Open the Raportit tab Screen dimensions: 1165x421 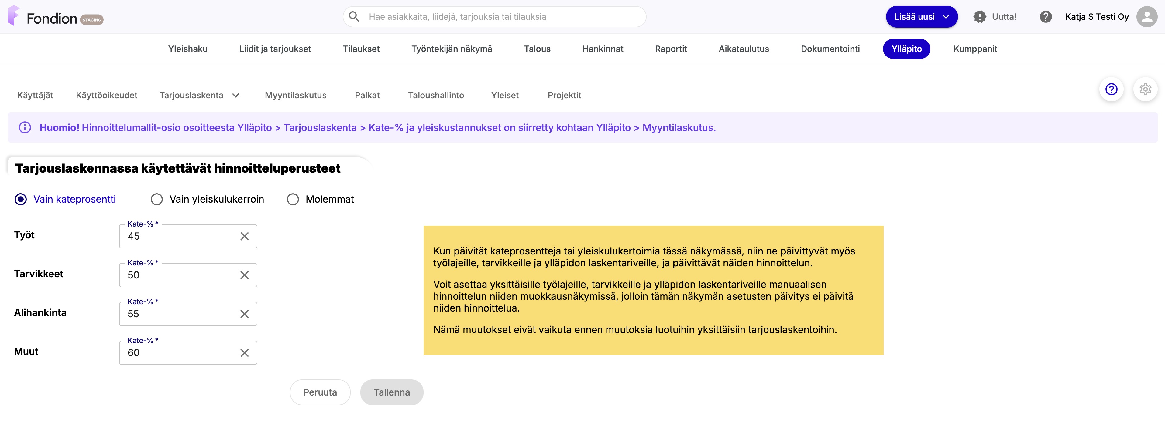[671, 49]
